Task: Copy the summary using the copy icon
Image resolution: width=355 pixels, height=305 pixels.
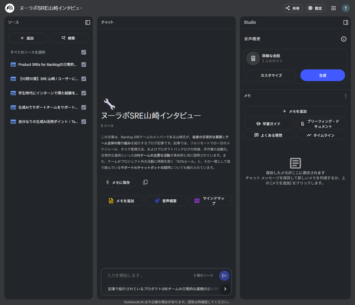Action: (x=145, y=182)
